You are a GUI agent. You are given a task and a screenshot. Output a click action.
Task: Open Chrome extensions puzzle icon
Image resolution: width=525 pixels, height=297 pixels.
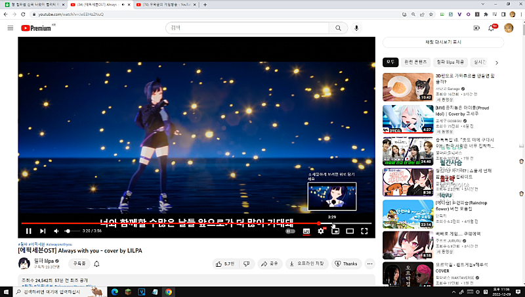coord(486,14)
